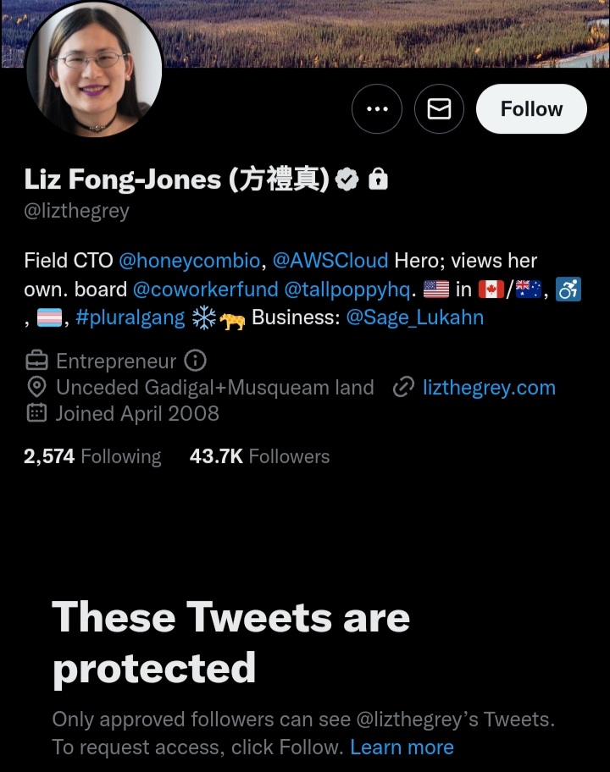View the 2,574 Following list
This screenshot has height=772, width=610.
pos(92,456)
